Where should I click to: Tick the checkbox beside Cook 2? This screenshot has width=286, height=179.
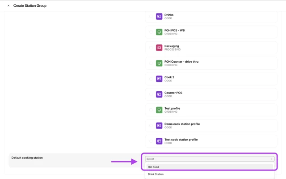151,79
